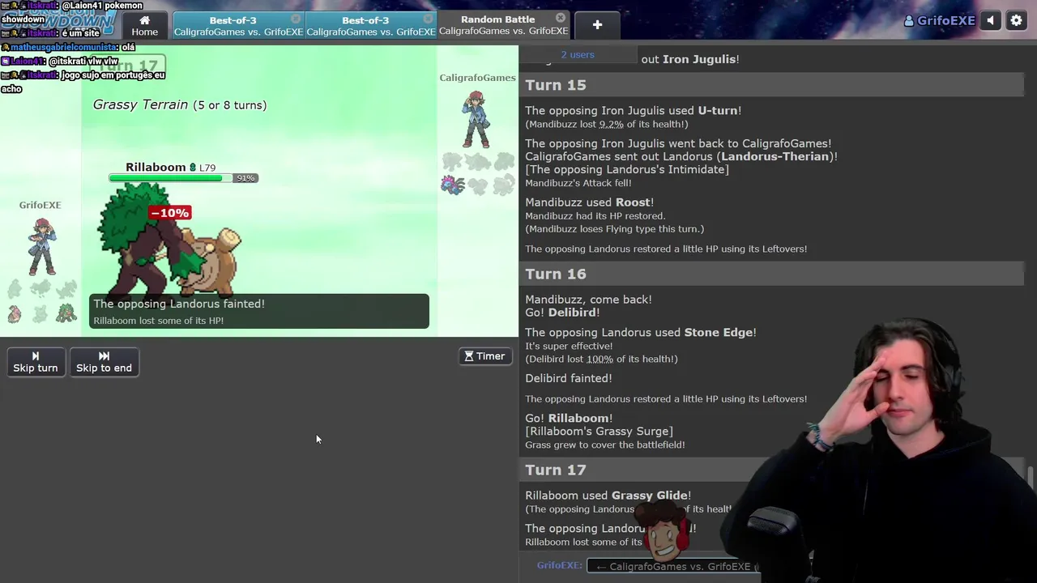Click '[Rillaboom's Grassy Surge]' log line
1037x583 pixels.
click(x=599, y=432)
